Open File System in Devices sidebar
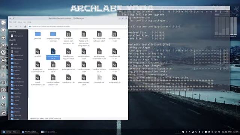 point(17,36)
